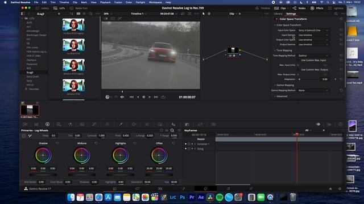Expand the Sizing keyframe track

tap(195, 148)
